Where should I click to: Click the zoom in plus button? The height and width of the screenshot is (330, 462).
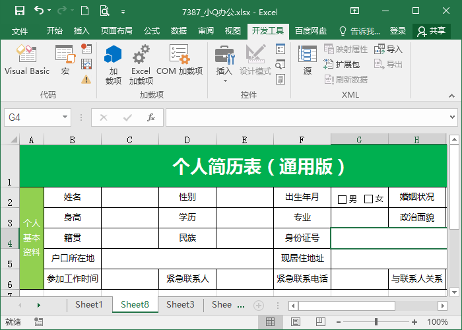414,322
